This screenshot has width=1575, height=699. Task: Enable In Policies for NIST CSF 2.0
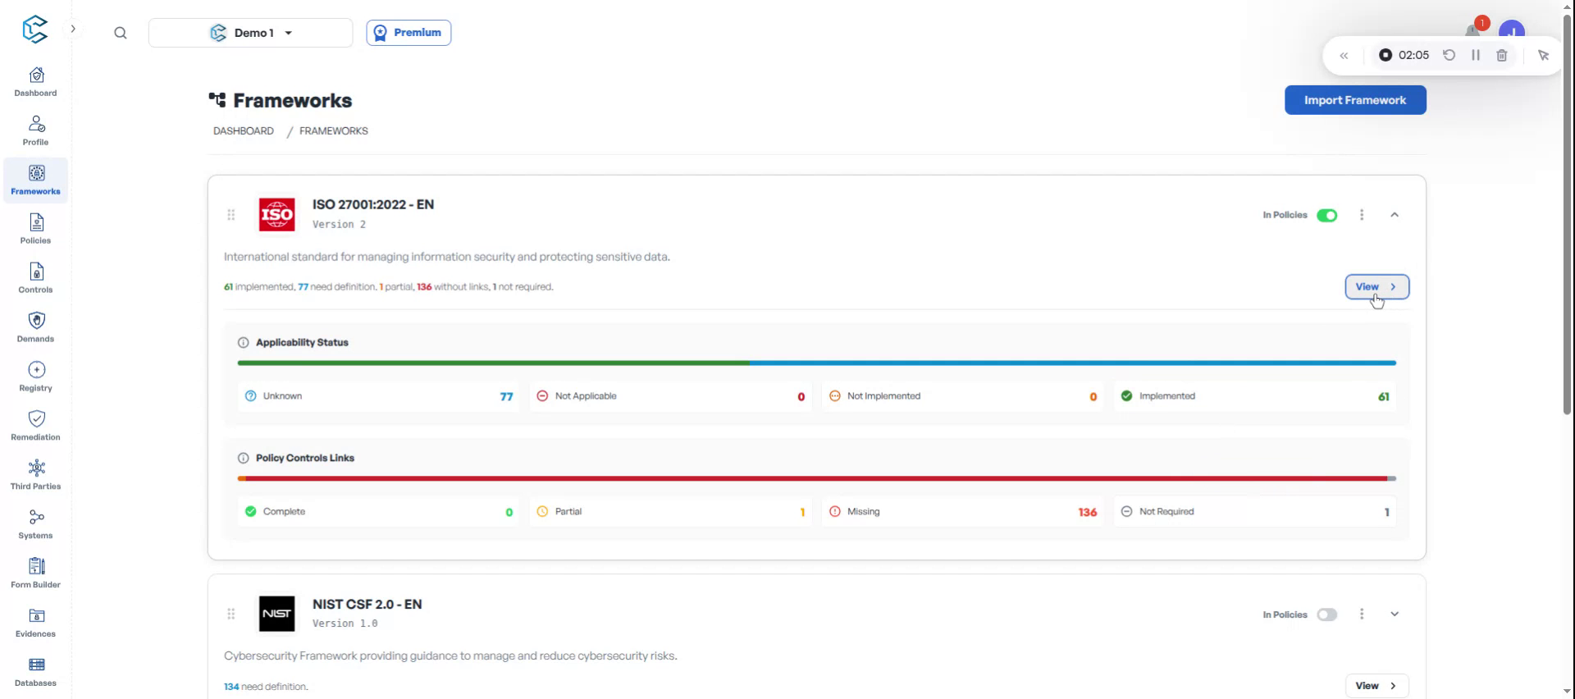1326,614
